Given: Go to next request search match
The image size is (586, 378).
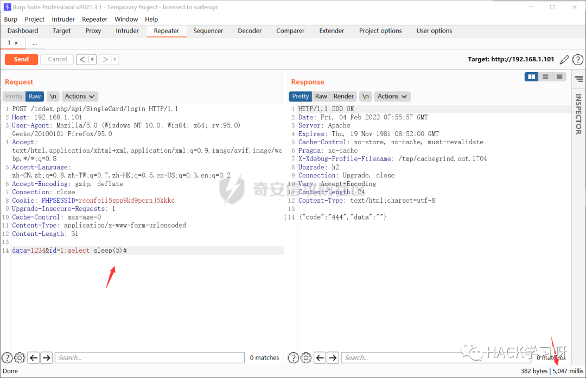Looking at the screenshot, I should click(47, 358).
